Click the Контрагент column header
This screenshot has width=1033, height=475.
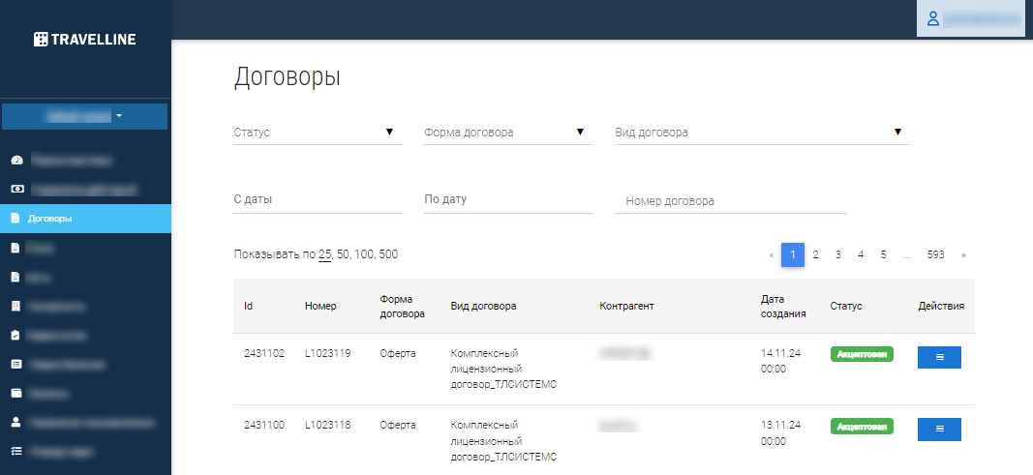pyautogui.click(x=626, y=306)
